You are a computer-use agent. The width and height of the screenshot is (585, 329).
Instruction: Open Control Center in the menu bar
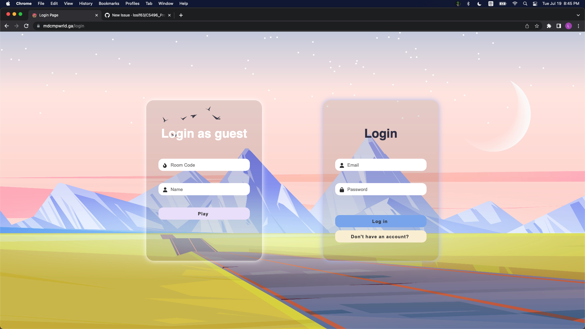[535, 4]
